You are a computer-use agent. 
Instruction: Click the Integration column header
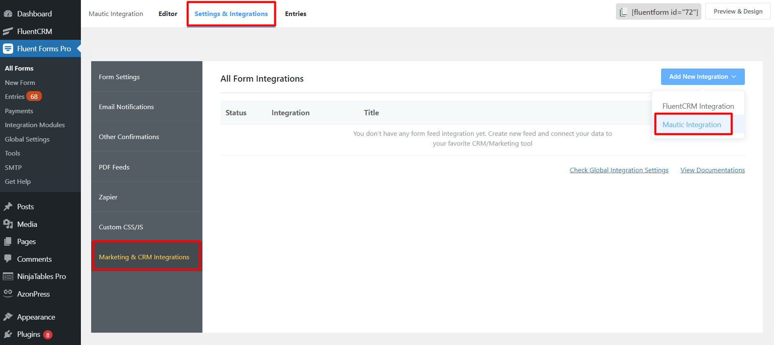click(x=290, y=113)
